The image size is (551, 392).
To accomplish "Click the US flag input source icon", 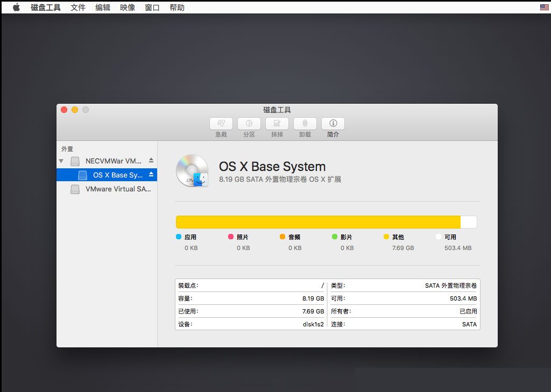I will (545, 7).
